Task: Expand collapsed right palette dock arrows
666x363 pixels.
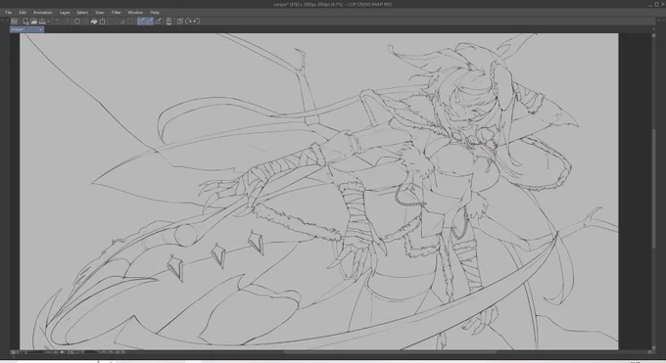Action: pos(661,20)
